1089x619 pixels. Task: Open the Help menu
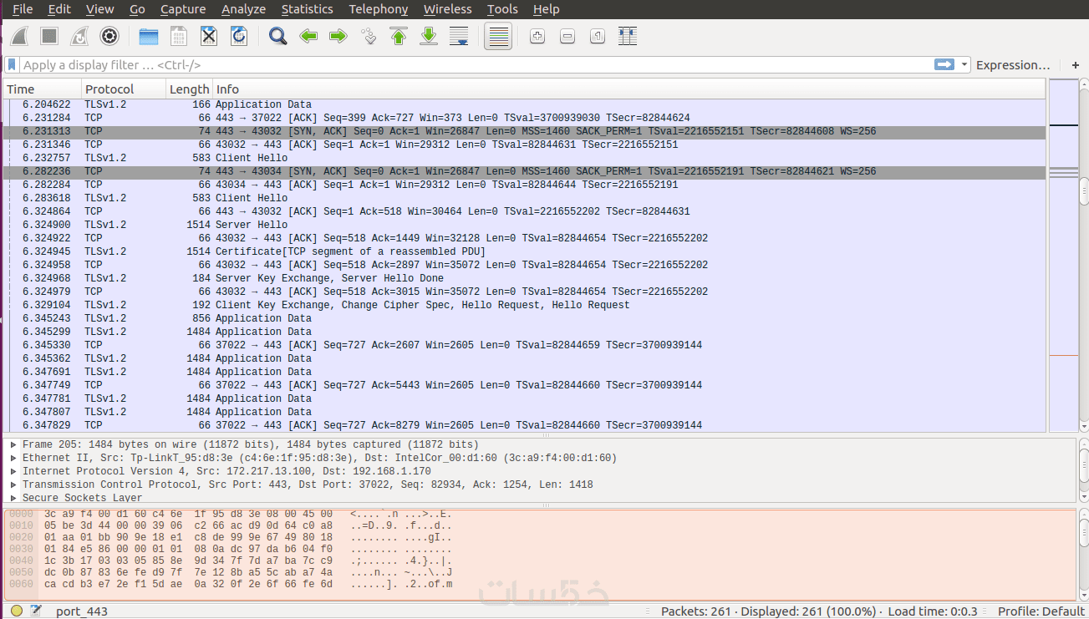546,9
